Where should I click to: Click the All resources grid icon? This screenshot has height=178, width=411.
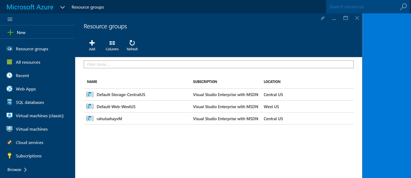click(x=10, y=62)
